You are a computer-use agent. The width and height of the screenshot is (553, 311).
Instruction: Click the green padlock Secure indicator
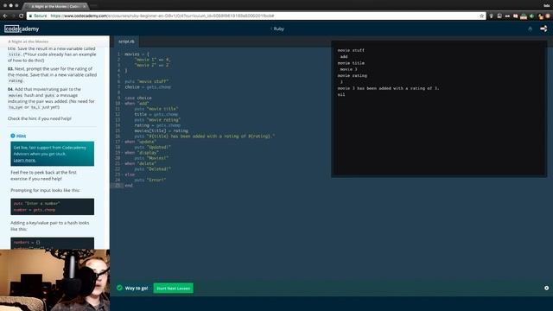point(37,16)
